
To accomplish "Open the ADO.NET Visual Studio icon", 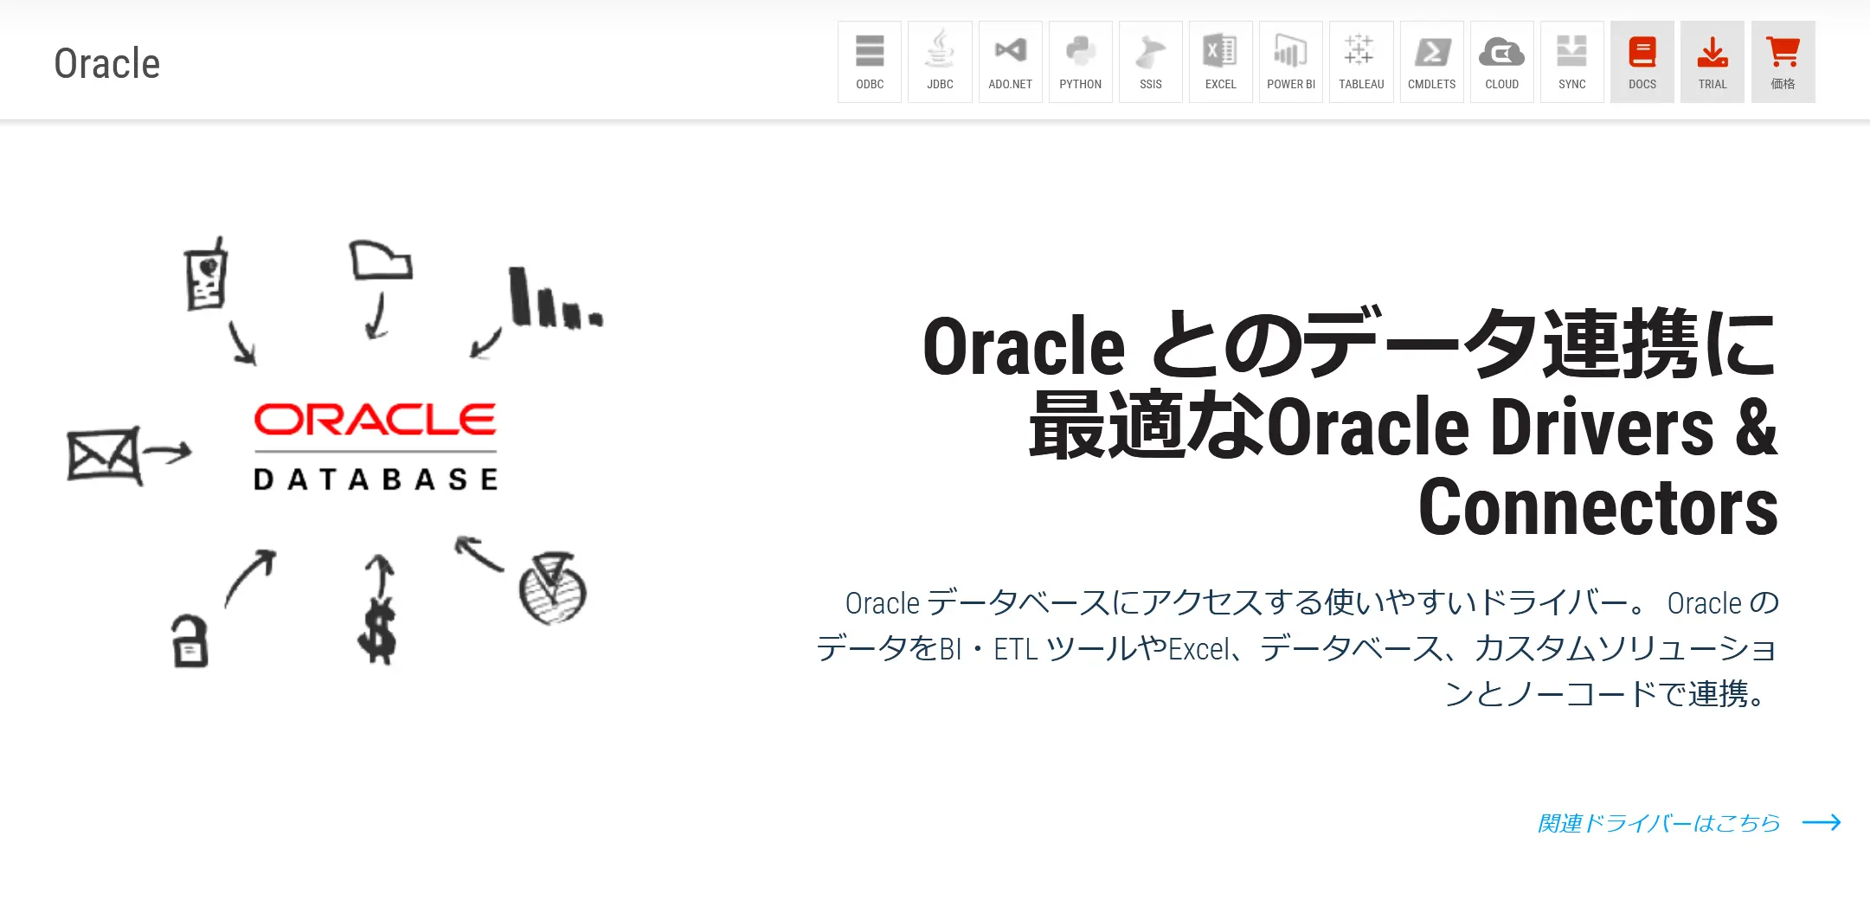I will [x=1011, y=62].
